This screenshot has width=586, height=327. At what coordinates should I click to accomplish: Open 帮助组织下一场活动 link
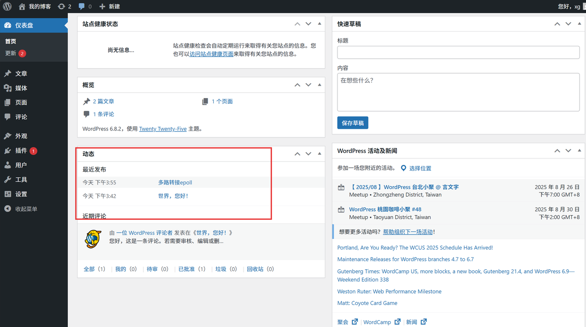408,232
